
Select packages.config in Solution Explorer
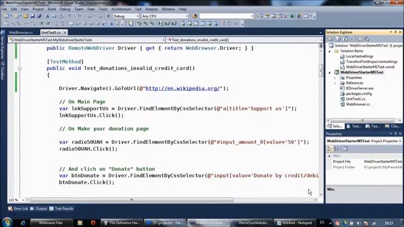[359, 94]
